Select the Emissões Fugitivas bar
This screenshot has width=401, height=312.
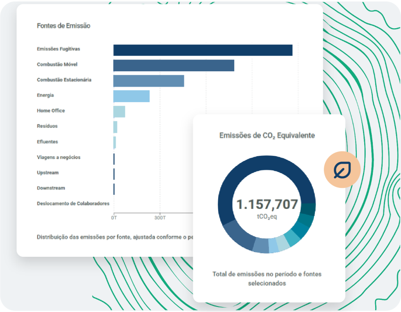[x=203, y=50]
